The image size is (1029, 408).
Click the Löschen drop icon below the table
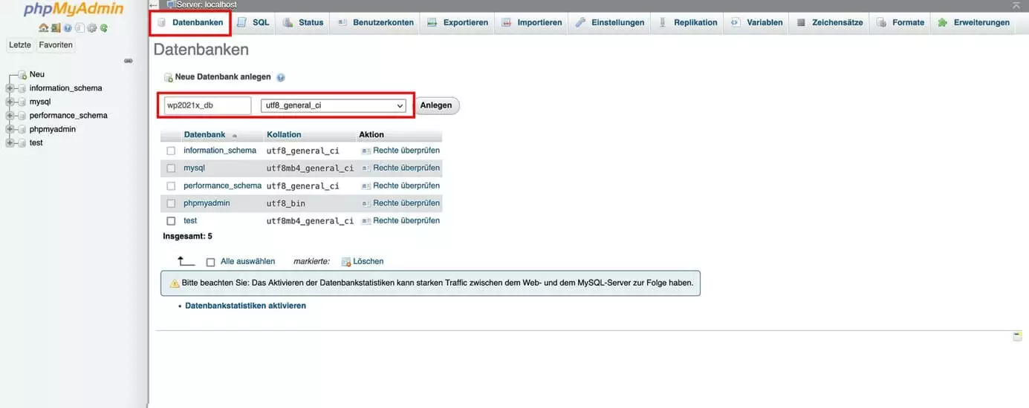tap(345, 261)
